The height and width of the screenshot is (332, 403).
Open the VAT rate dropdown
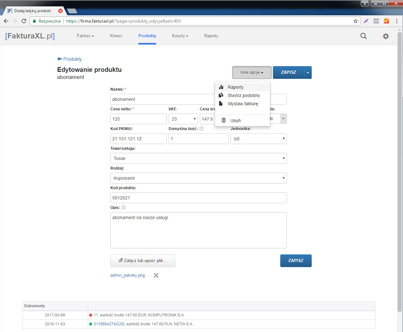coord(183,119)
